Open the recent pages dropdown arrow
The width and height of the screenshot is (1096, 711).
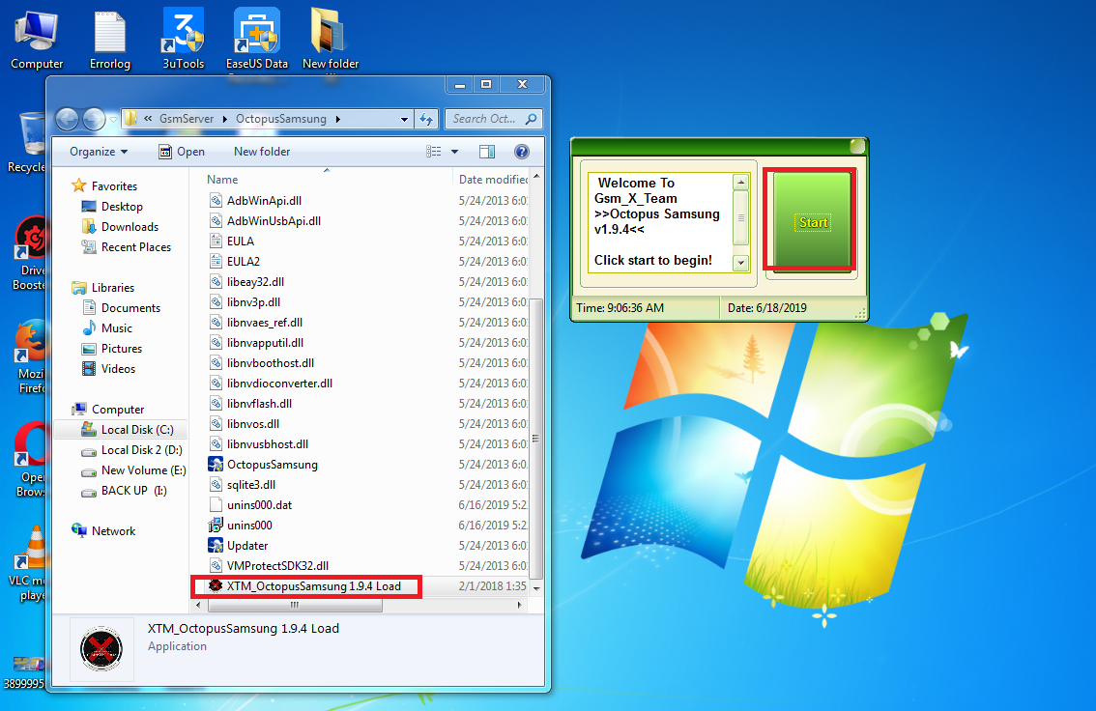point(113,120)
